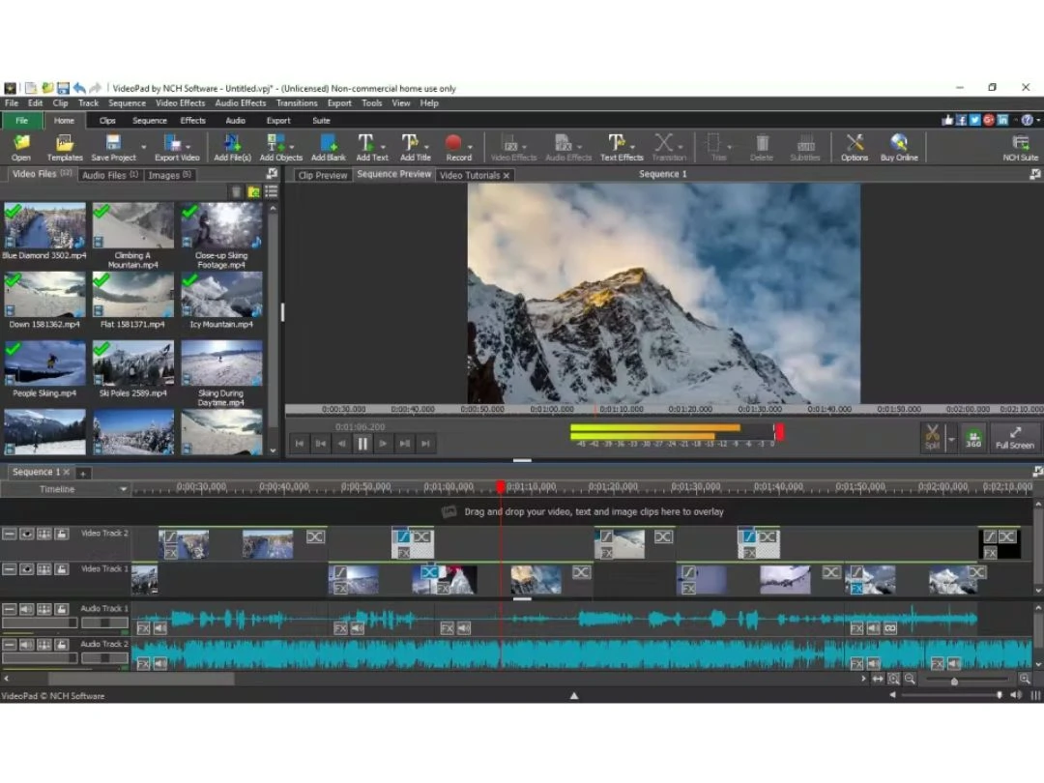
Task: Switch media bin to list view icon
Action: click(x=272, y=192)
